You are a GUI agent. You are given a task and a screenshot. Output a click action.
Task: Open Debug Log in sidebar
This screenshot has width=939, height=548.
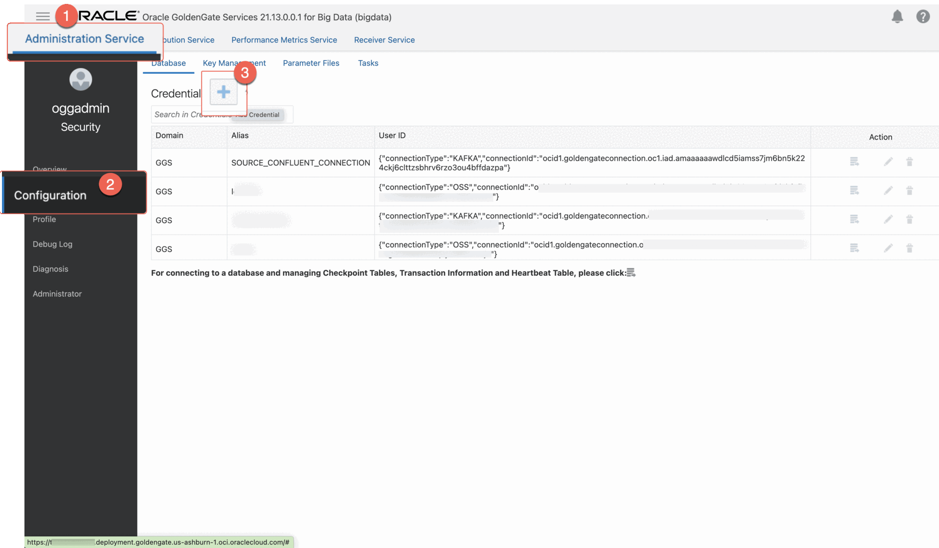[x=52, y=244]
